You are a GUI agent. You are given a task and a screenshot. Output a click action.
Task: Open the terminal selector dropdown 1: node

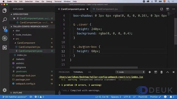(x=130, y=72)
